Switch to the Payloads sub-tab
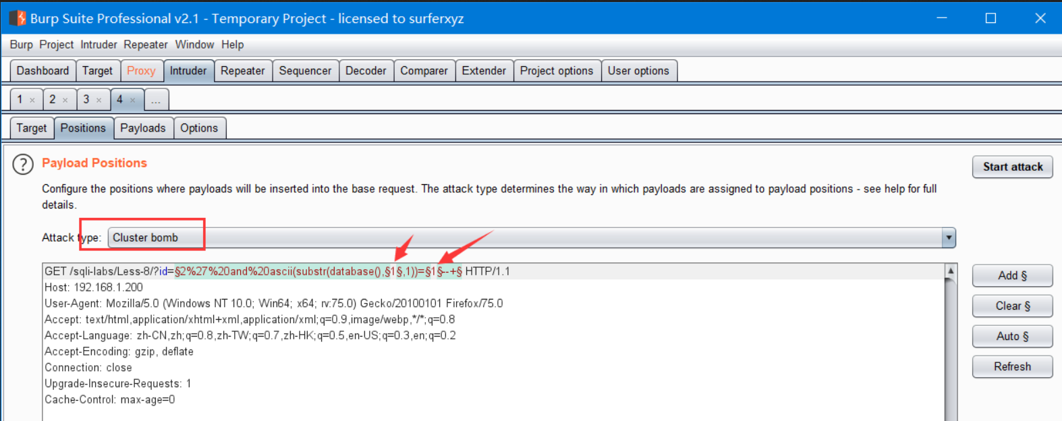Viewport: 1062px width, 421px height. point(143,128)
